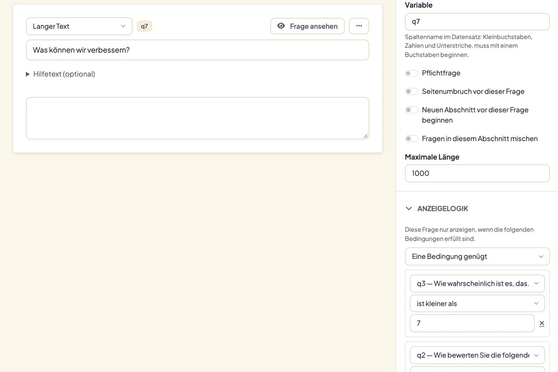Open the ist kleiner als operator dropdown
Image resolution: width=558 pixels, height=372 pixels.
point(477,304)
